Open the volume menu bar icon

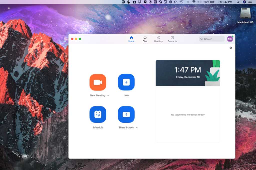tap(199, 2)
